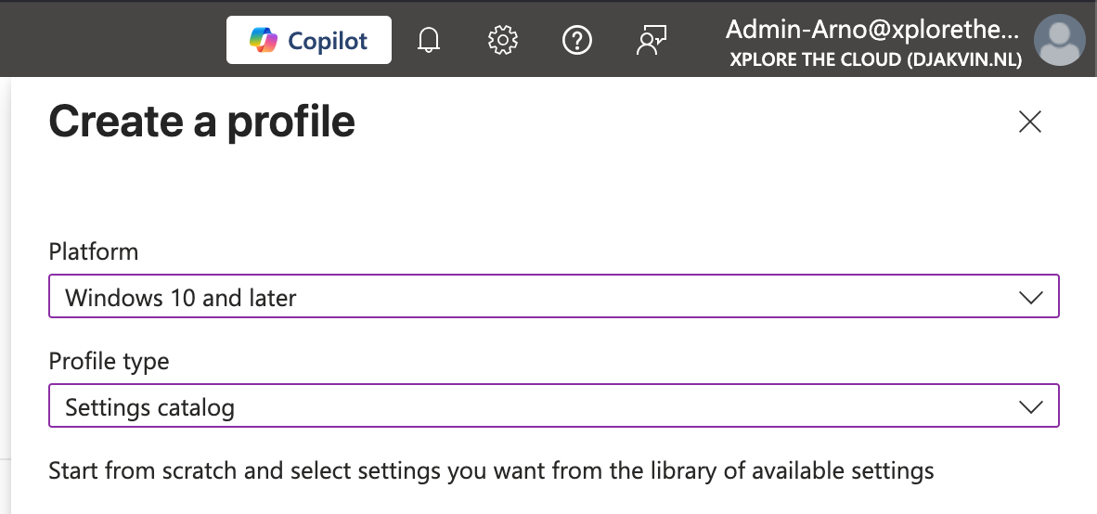Click the Profile type chevron arrow
The height and width of the screenshot is (514, 1097).
pyautogui.click(x=1030, y=407)
